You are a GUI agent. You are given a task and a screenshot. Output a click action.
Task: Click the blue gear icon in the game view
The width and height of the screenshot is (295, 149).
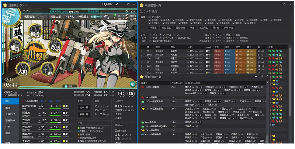coord(132,84)
